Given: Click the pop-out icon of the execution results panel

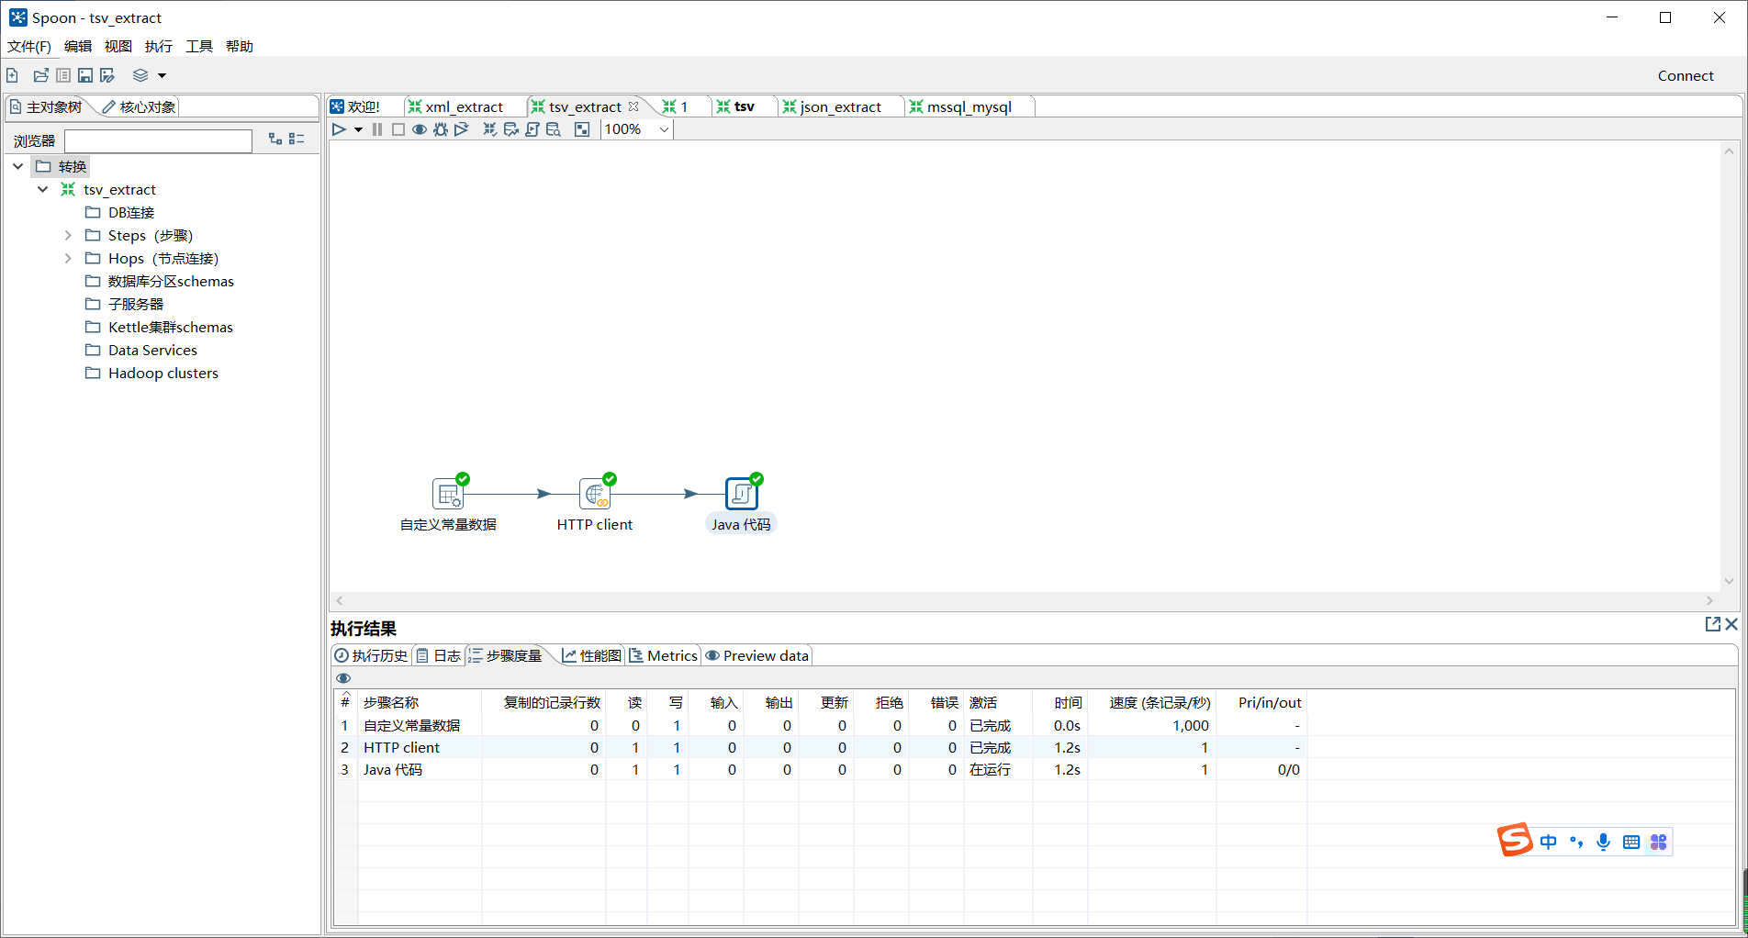Looking at the screenshot, I should (x=1712, y=624).
